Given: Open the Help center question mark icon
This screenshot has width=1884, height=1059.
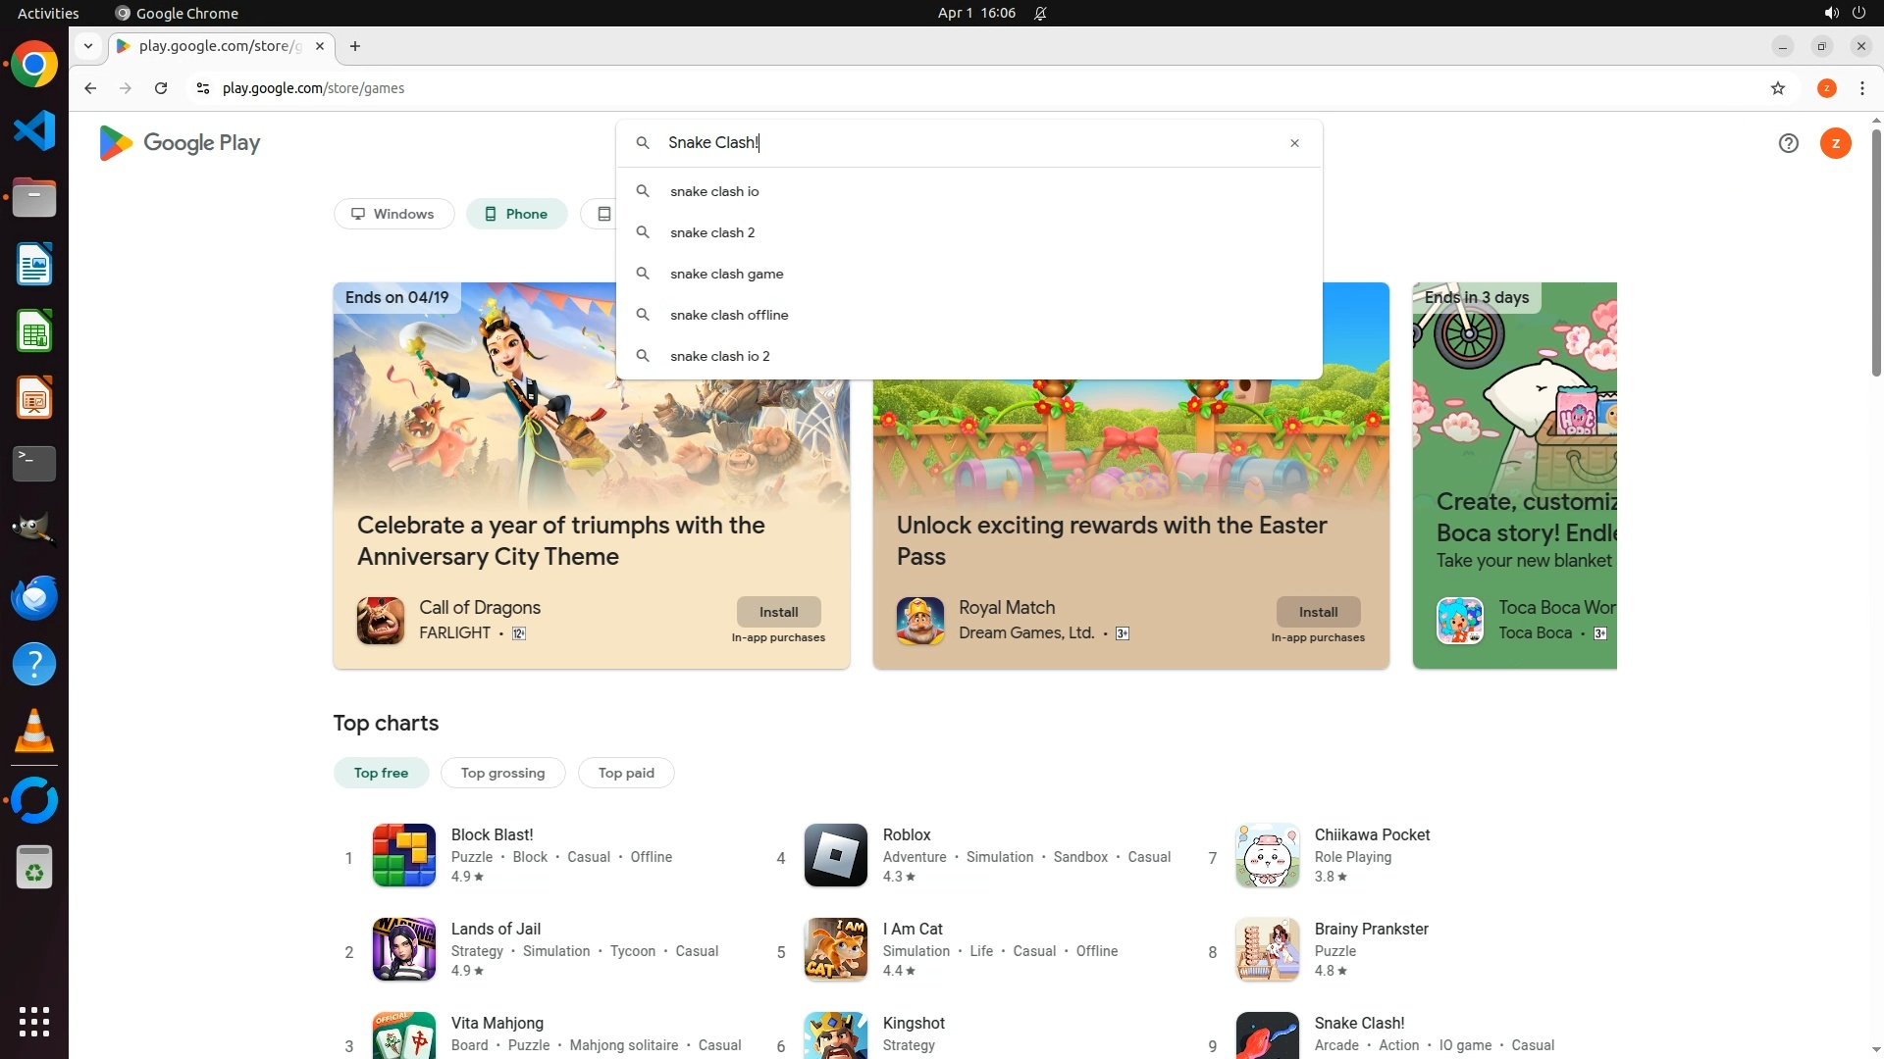Looking at the screenshot, I should tap(1788, 143).
